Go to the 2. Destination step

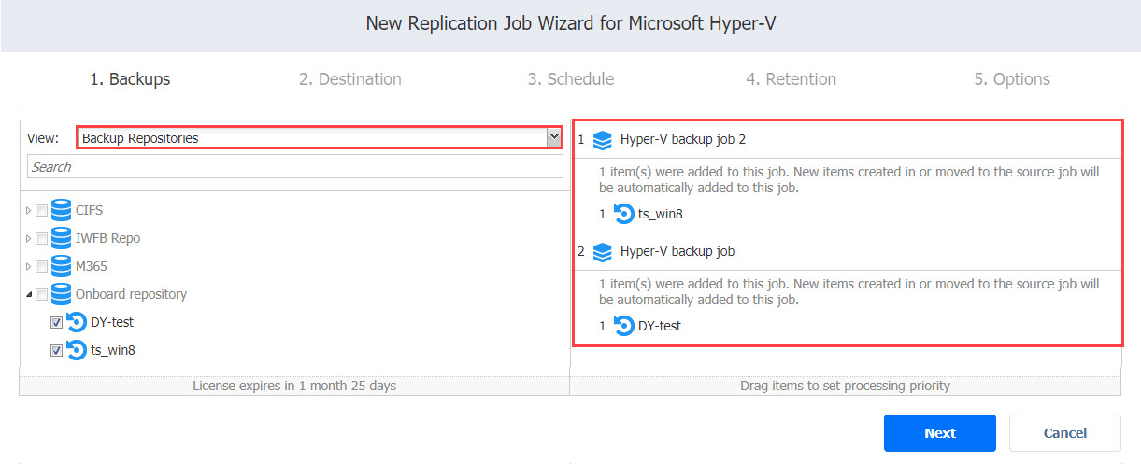[x=350, y=79]
